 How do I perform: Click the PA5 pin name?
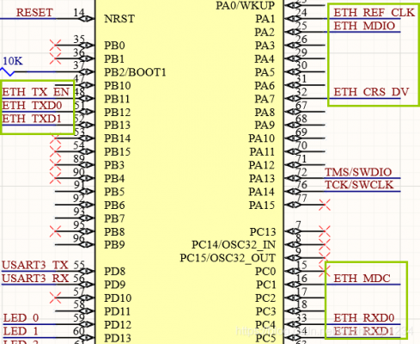pyautogui.click(x=265, y=72)
